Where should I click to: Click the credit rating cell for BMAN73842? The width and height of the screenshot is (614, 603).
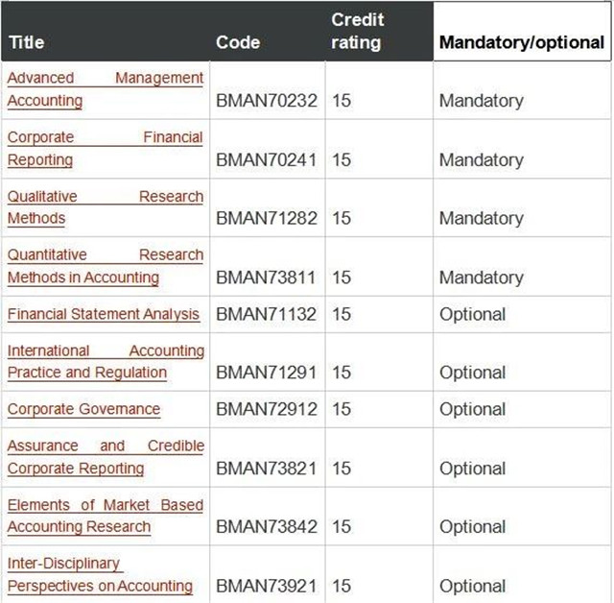pos(342,526)
